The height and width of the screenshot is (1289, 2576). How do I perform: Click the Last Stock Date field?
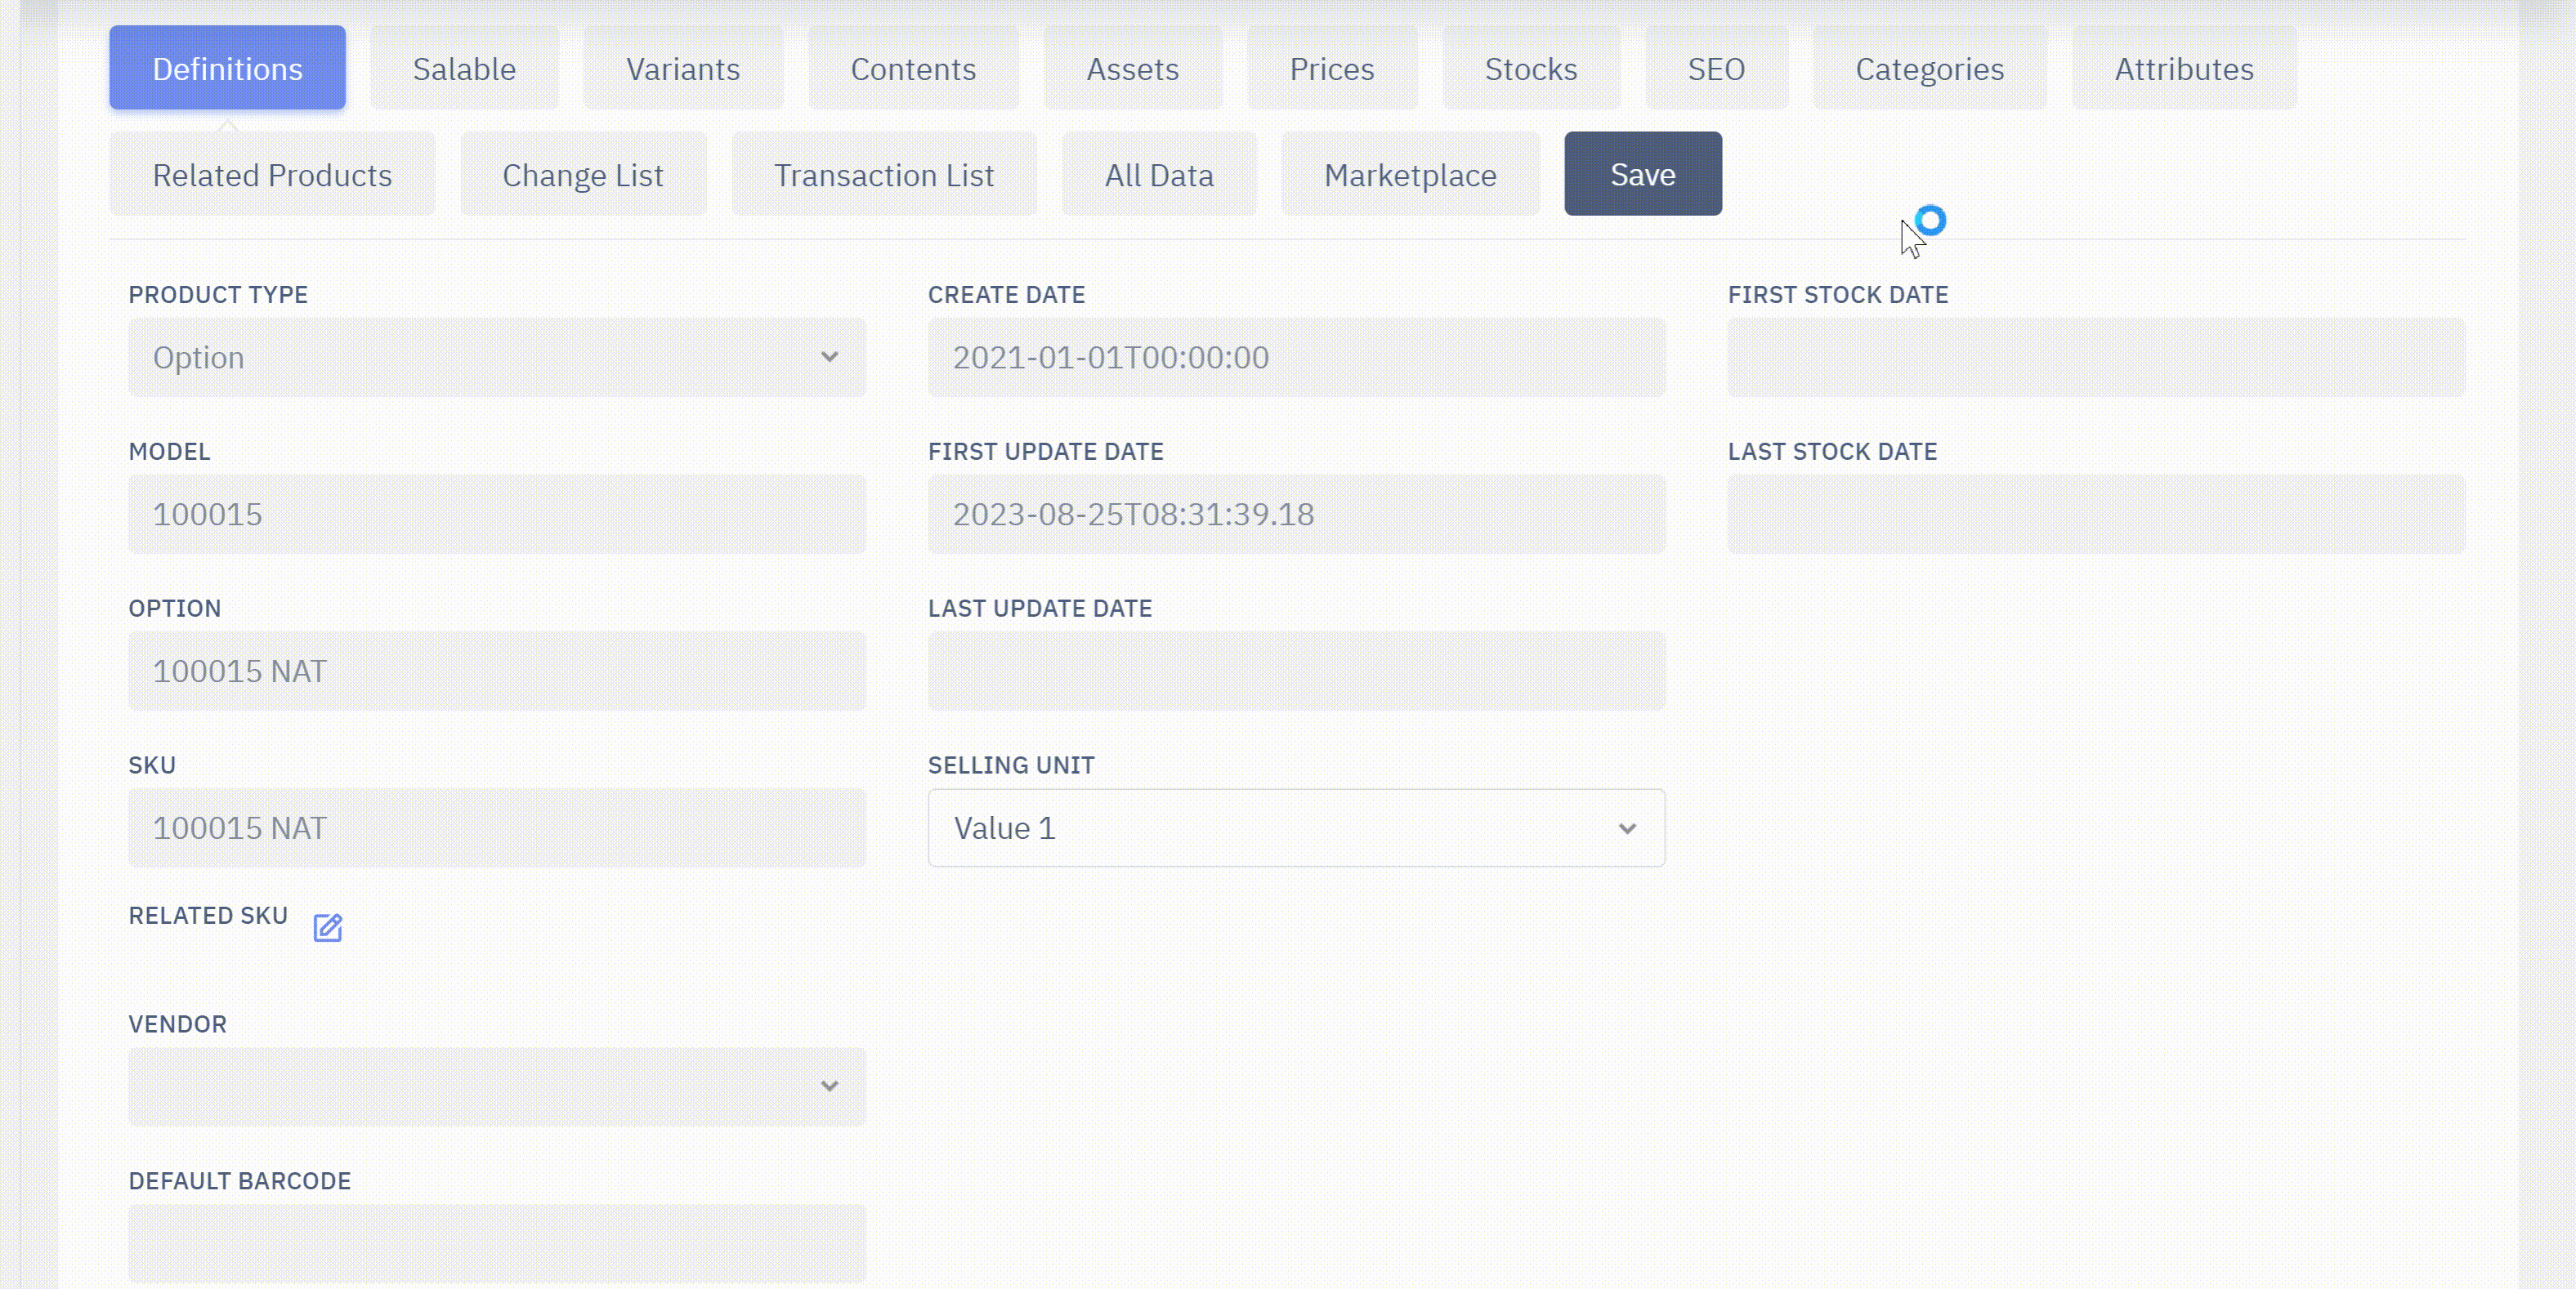[2096, 514]
